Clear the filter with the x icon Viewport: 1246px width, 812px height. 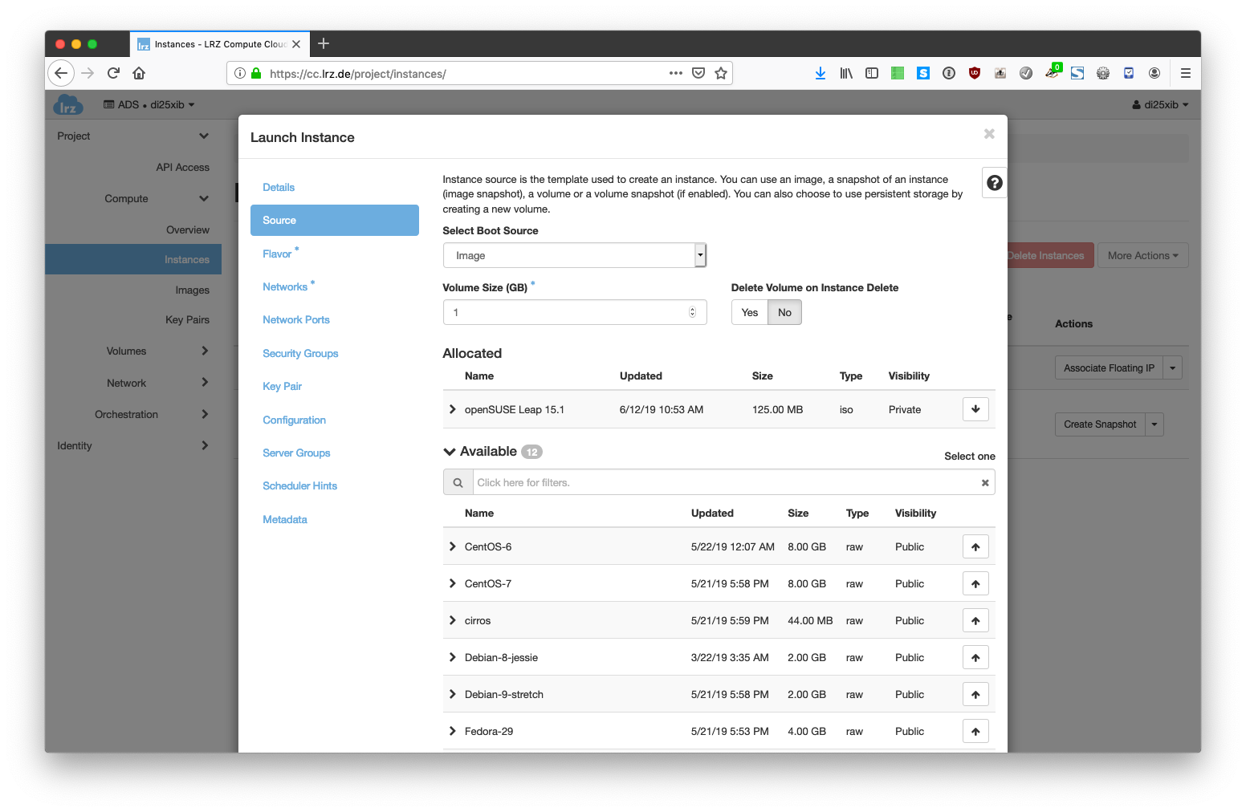tap(985, 483)
